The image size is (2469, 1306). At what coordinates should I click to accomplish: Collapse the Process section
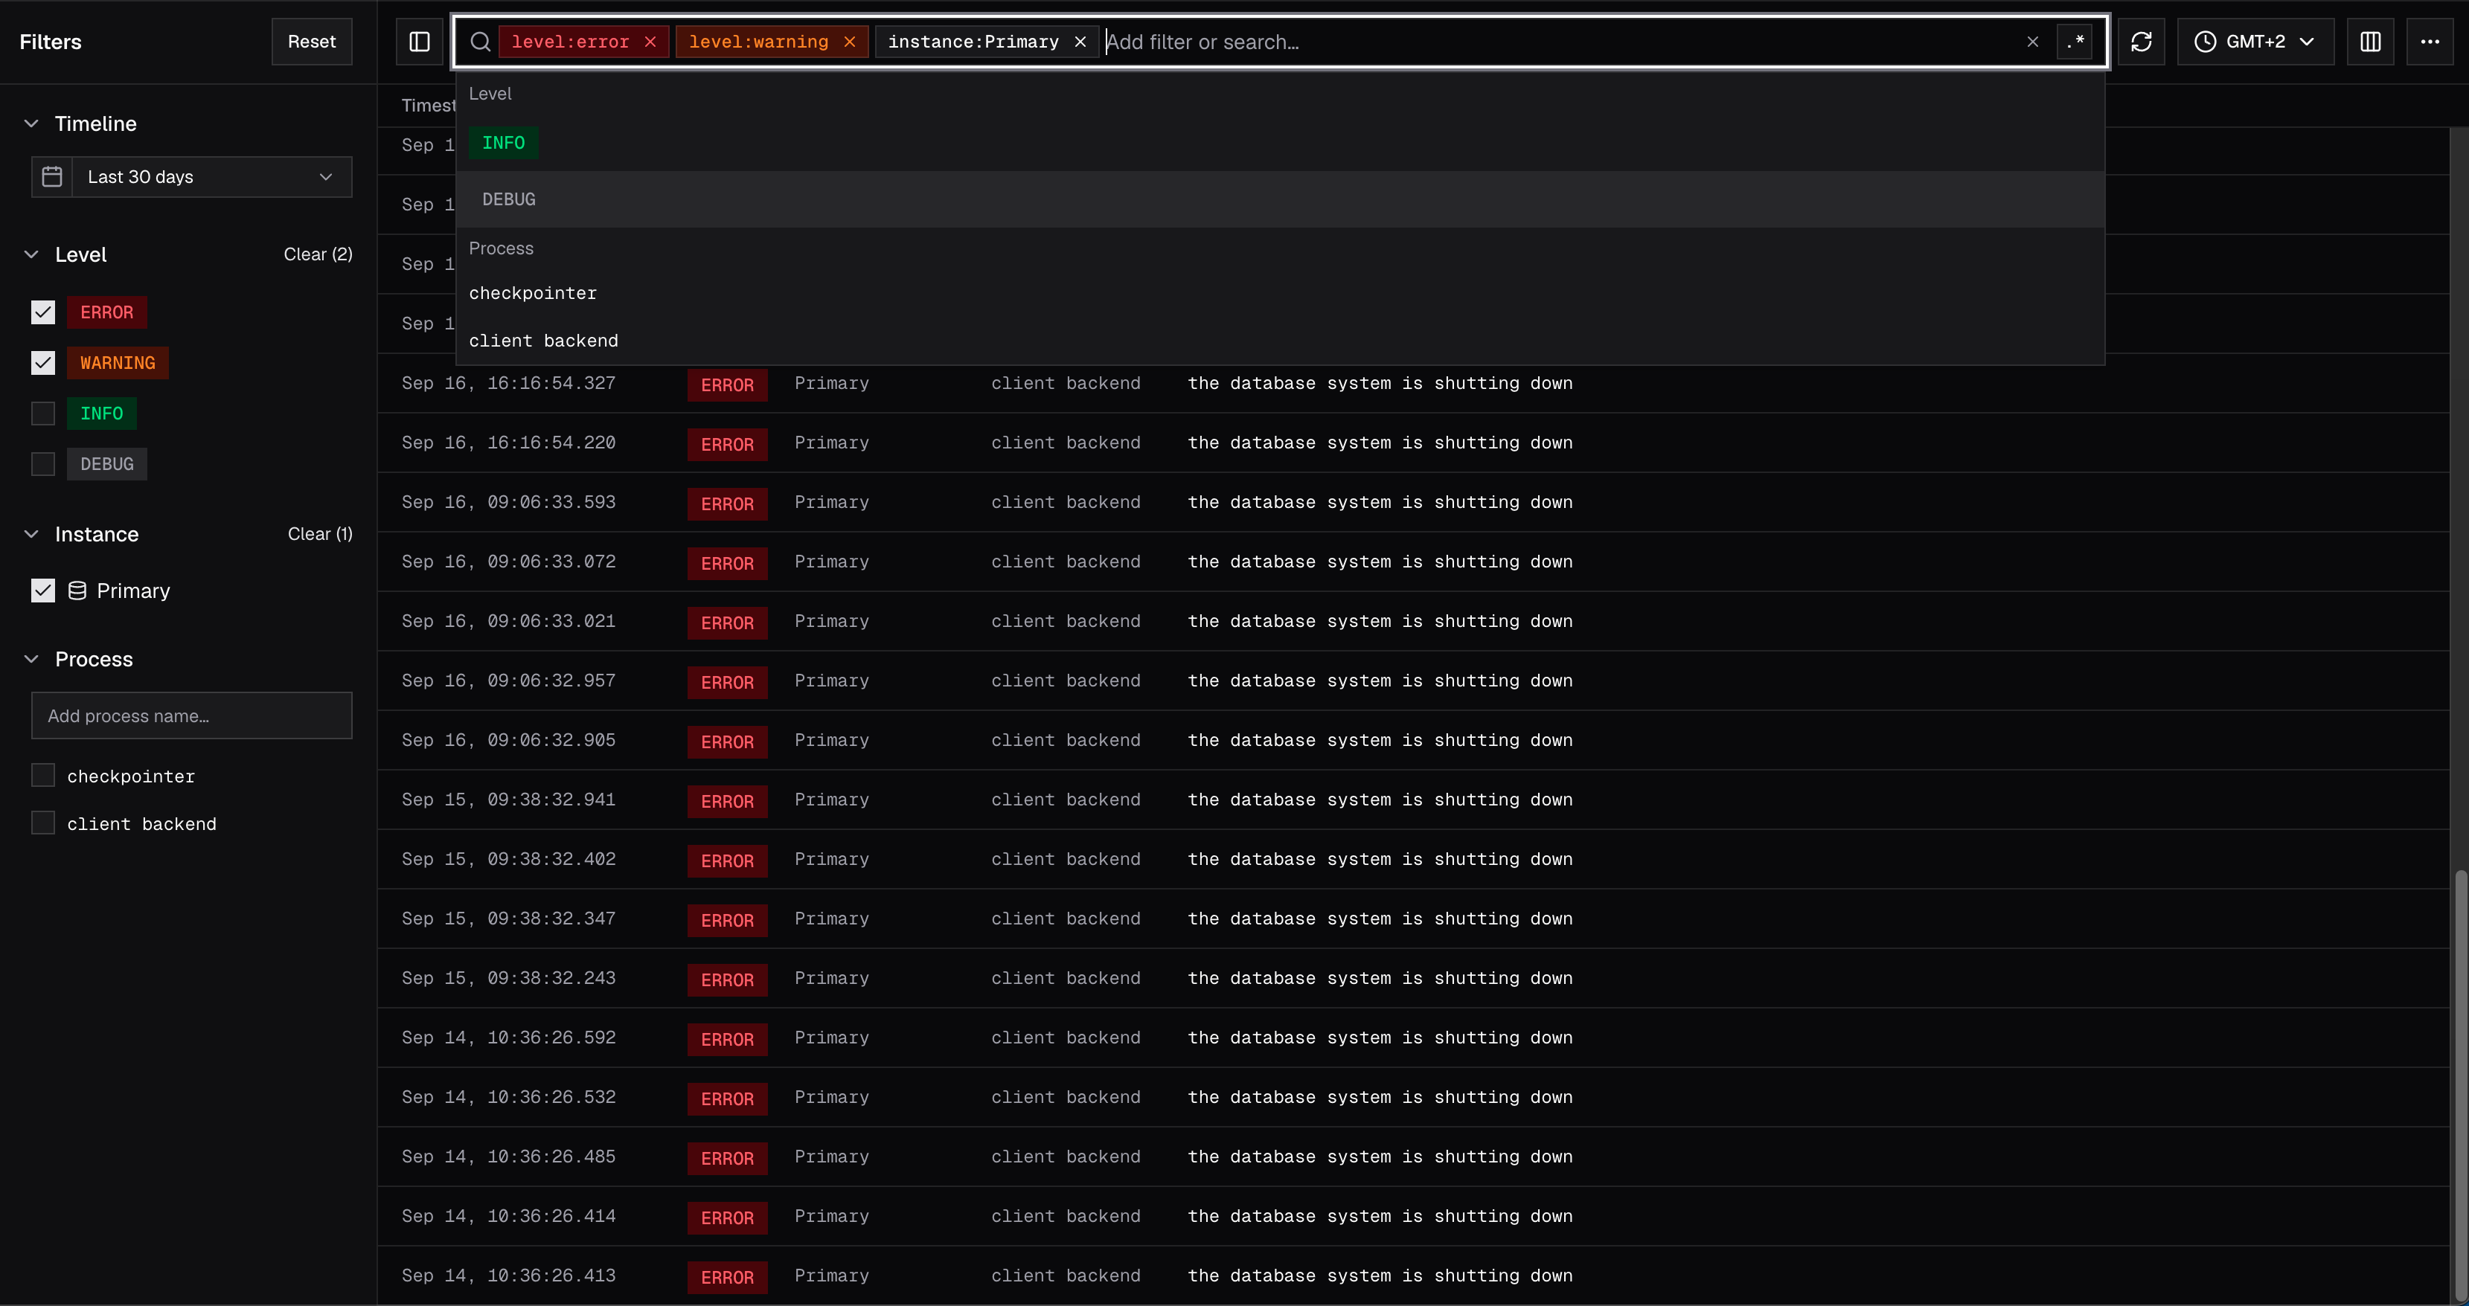[32, 658]
